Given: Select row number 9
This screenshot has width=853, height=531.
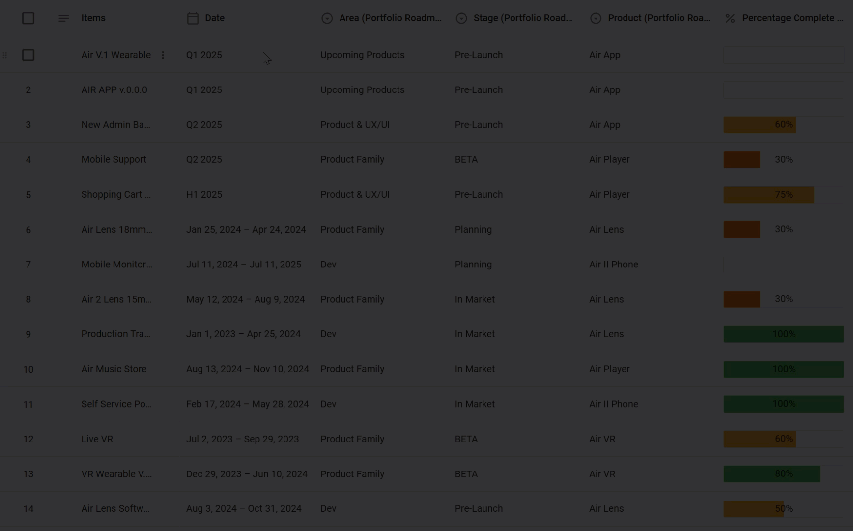Looking at the screenshot, I should pos(28,334).
